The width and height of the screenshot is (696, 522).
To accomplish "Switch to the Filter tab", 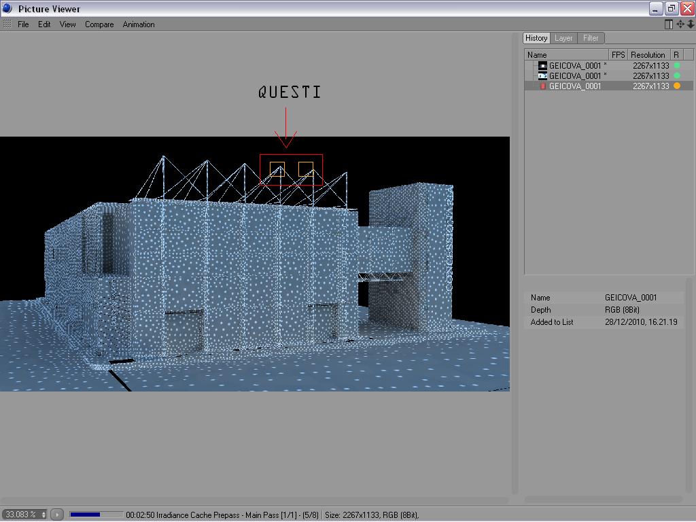I will click(x=591, y=38).
